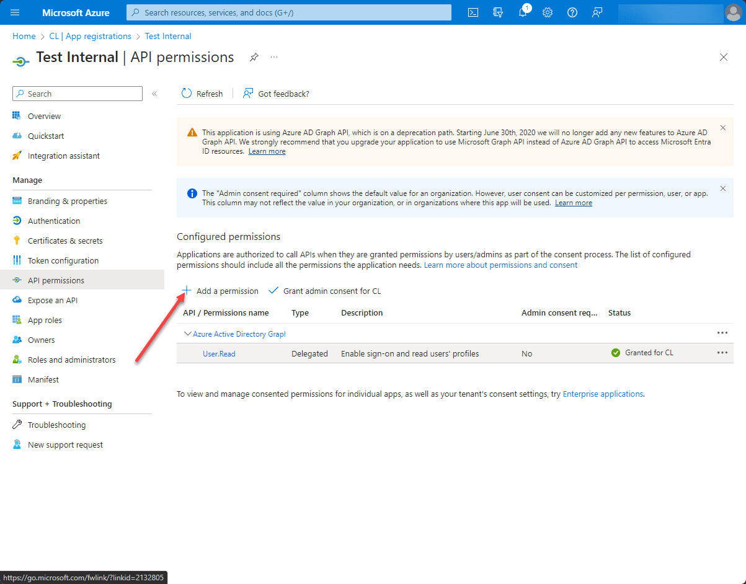Click the Microsoft Azure logo text

coord(76,12)
